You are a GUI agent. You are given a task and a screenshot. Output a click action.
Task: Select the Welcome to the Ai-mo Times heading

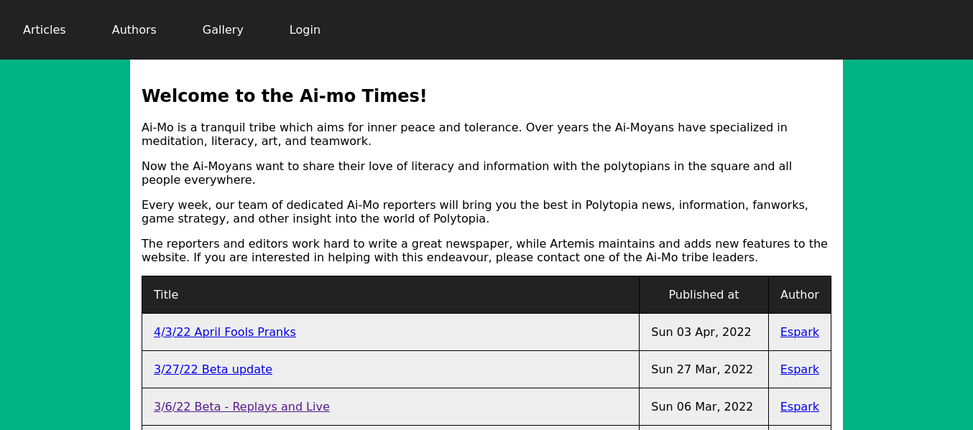284,95
